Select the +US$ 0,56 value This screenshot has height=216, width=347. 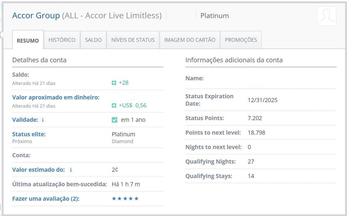(133, 105)
